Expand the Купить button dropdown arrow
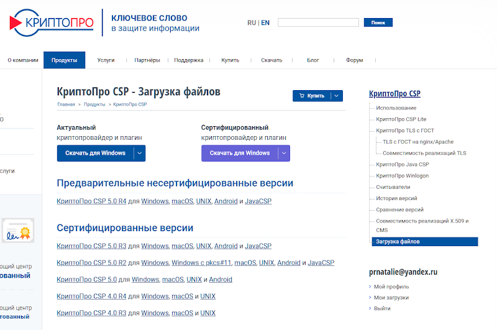Screen dimensions: 497x330 pos(336,96)
